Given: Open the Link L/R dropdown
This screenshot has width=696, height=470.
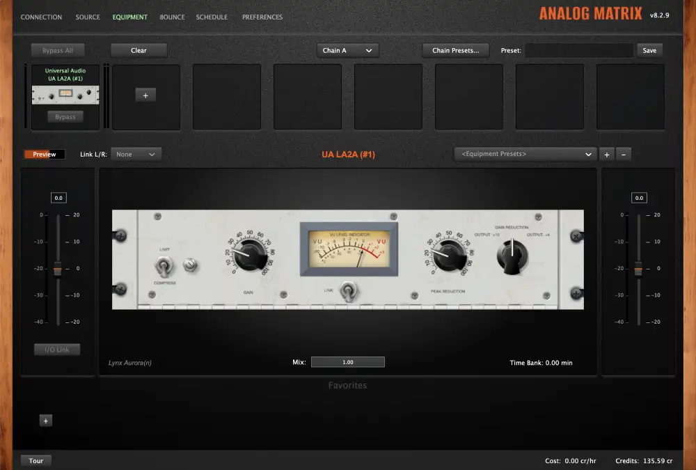Looking at the screenshot, I should click(136, 154).
